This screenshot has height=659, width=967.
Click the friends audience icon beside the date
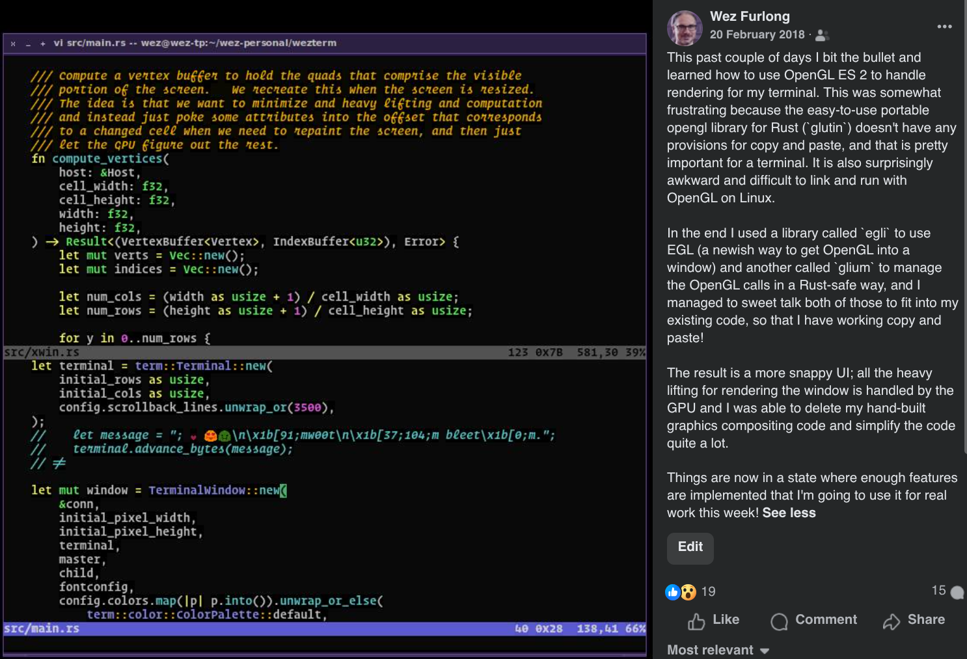click(822, 35)
